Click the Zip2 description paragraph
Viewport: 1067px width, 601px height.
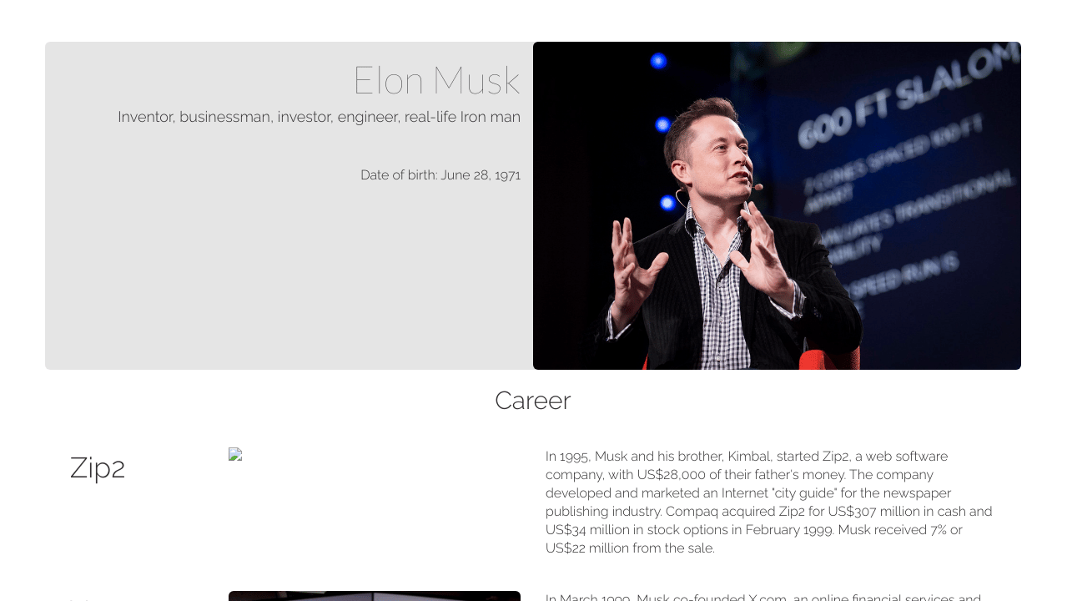point(769,503)
